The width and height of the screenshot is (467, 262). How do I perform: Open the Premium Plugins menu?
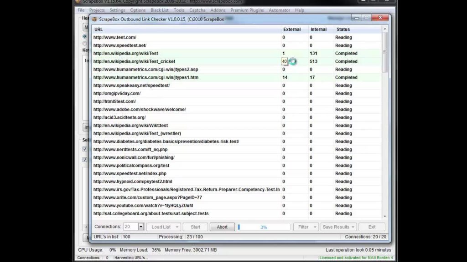pyautogui.click(x=247, y=10)
